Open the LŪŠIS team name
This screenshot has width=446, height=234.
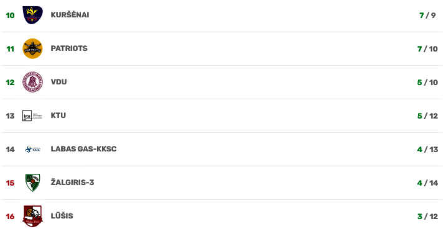pyautogui.click(x=62, y=216)
